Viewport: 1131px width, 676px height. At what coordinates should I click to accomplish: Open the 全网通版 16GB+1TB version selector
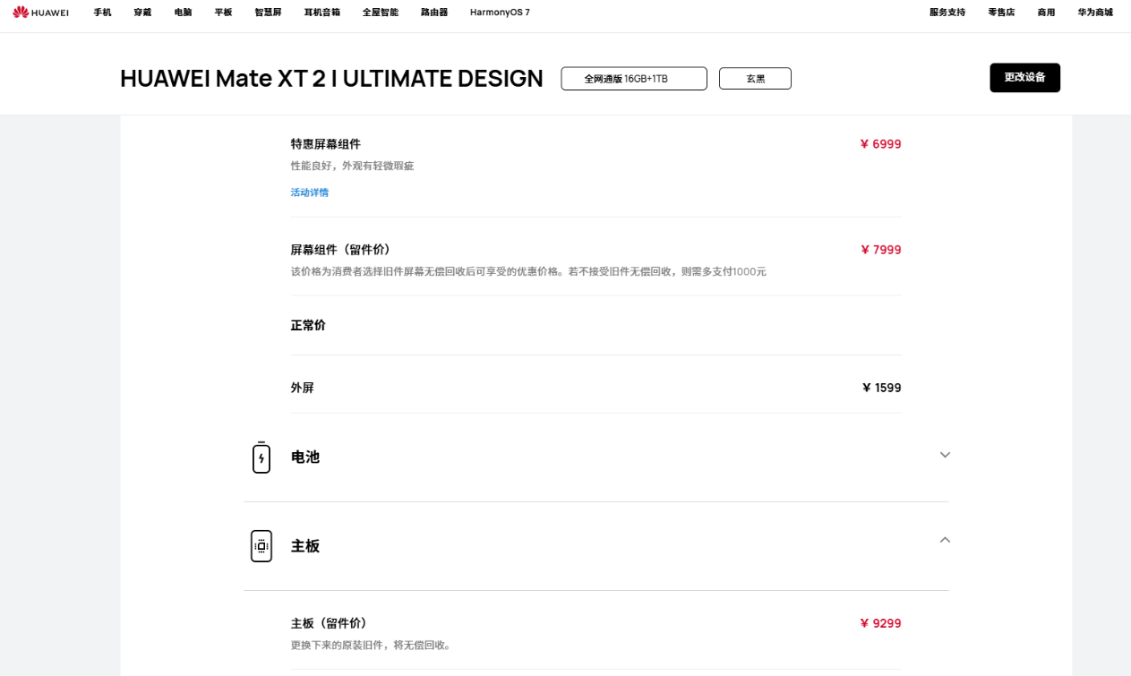point(634,79)
